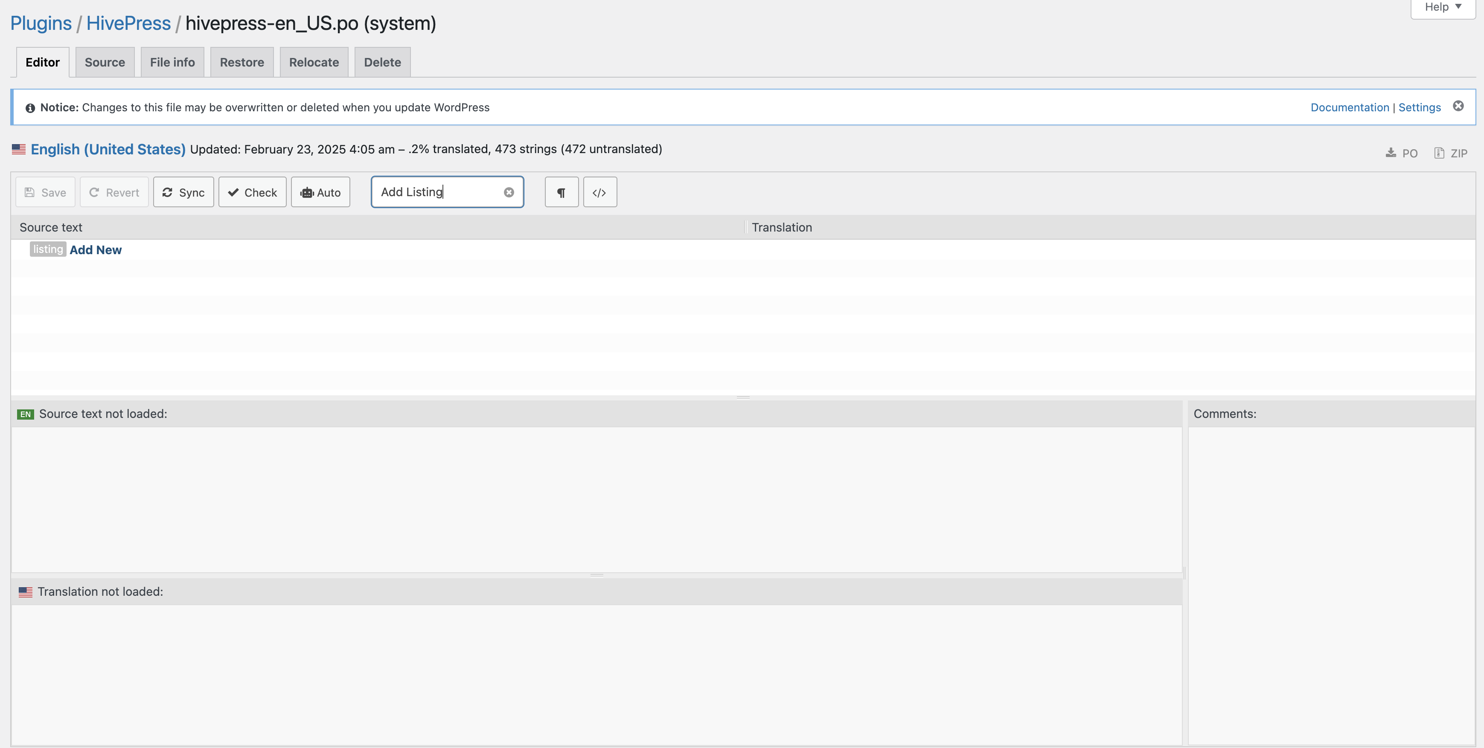This screenshot has height=748, width=1484.
Task: Click the splitter handle above Translation pane
Action: point(597,575)
